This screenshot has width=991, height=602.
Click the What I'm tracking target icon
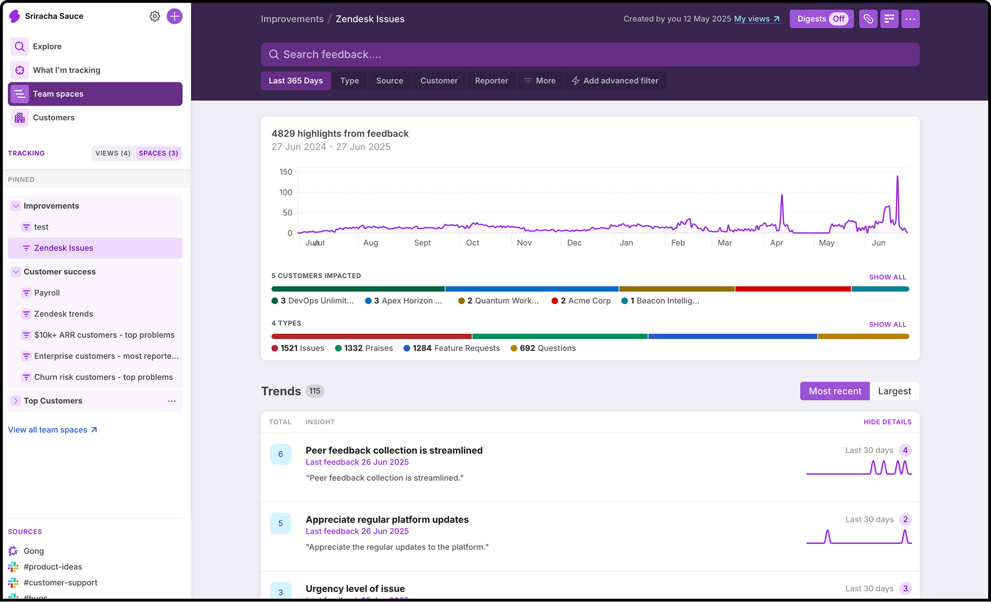click(20, 70)
